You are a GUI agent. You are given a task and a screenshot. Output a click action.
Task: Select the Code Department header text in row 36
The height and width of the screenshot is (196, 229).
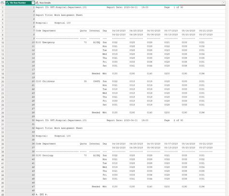pyautogui.click(x=46, y=144)
